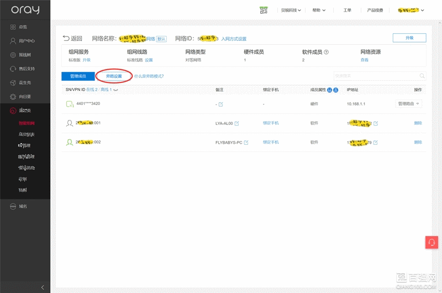442x293 pixels.
Task: Click the 升级 button at top right
Action: tap(409, 38)
